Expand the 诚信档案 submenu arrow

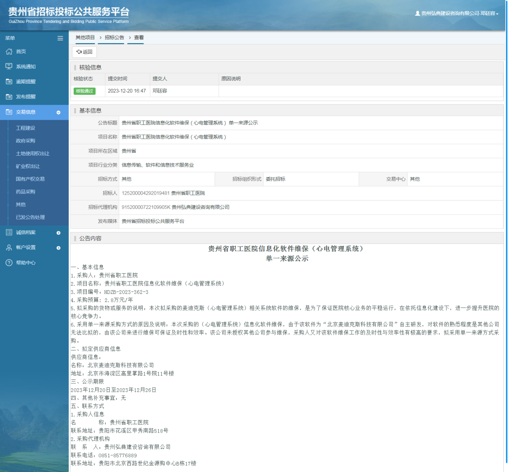(x=58, y=233)
